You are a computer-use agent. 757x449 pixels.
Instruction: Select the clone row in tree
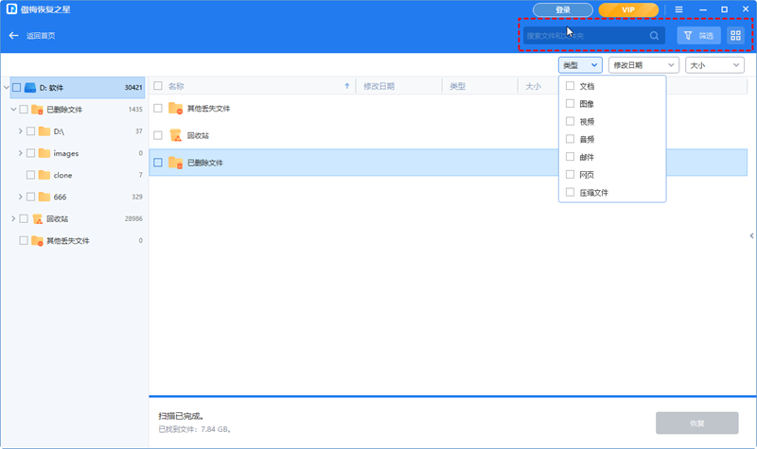[x=78, y=175]
